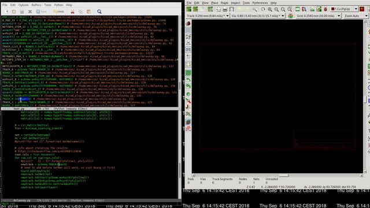The image size is (370, 208).
Task: Click the New board icon in Pcbnew
Action: (x=189, y=9)
